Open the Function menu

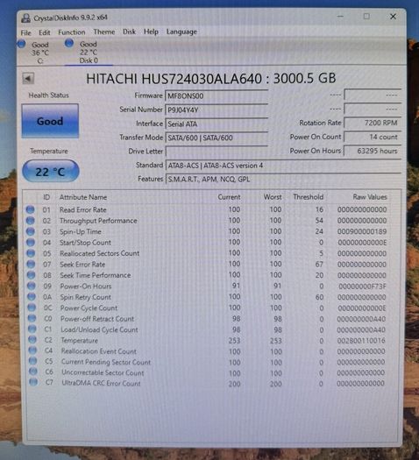coord(72,32)
